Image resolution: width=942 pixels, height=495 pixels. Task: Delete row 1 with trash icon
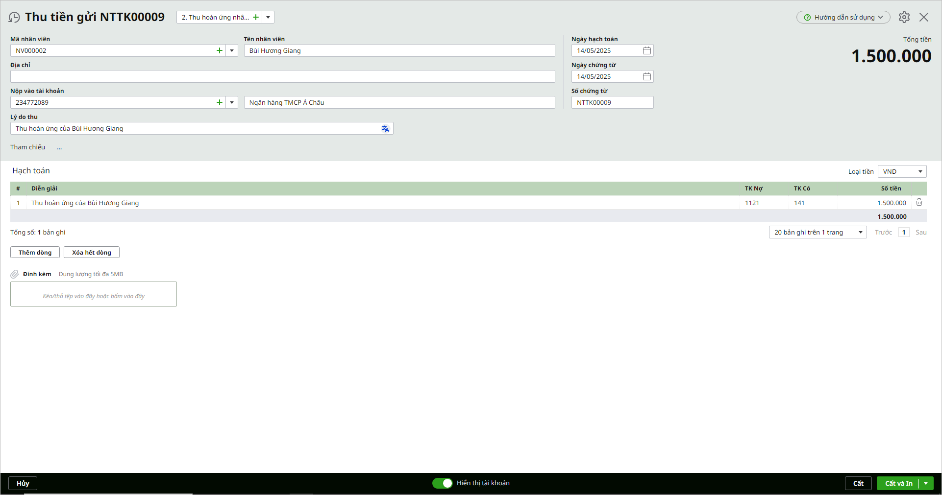pos(919,202)
